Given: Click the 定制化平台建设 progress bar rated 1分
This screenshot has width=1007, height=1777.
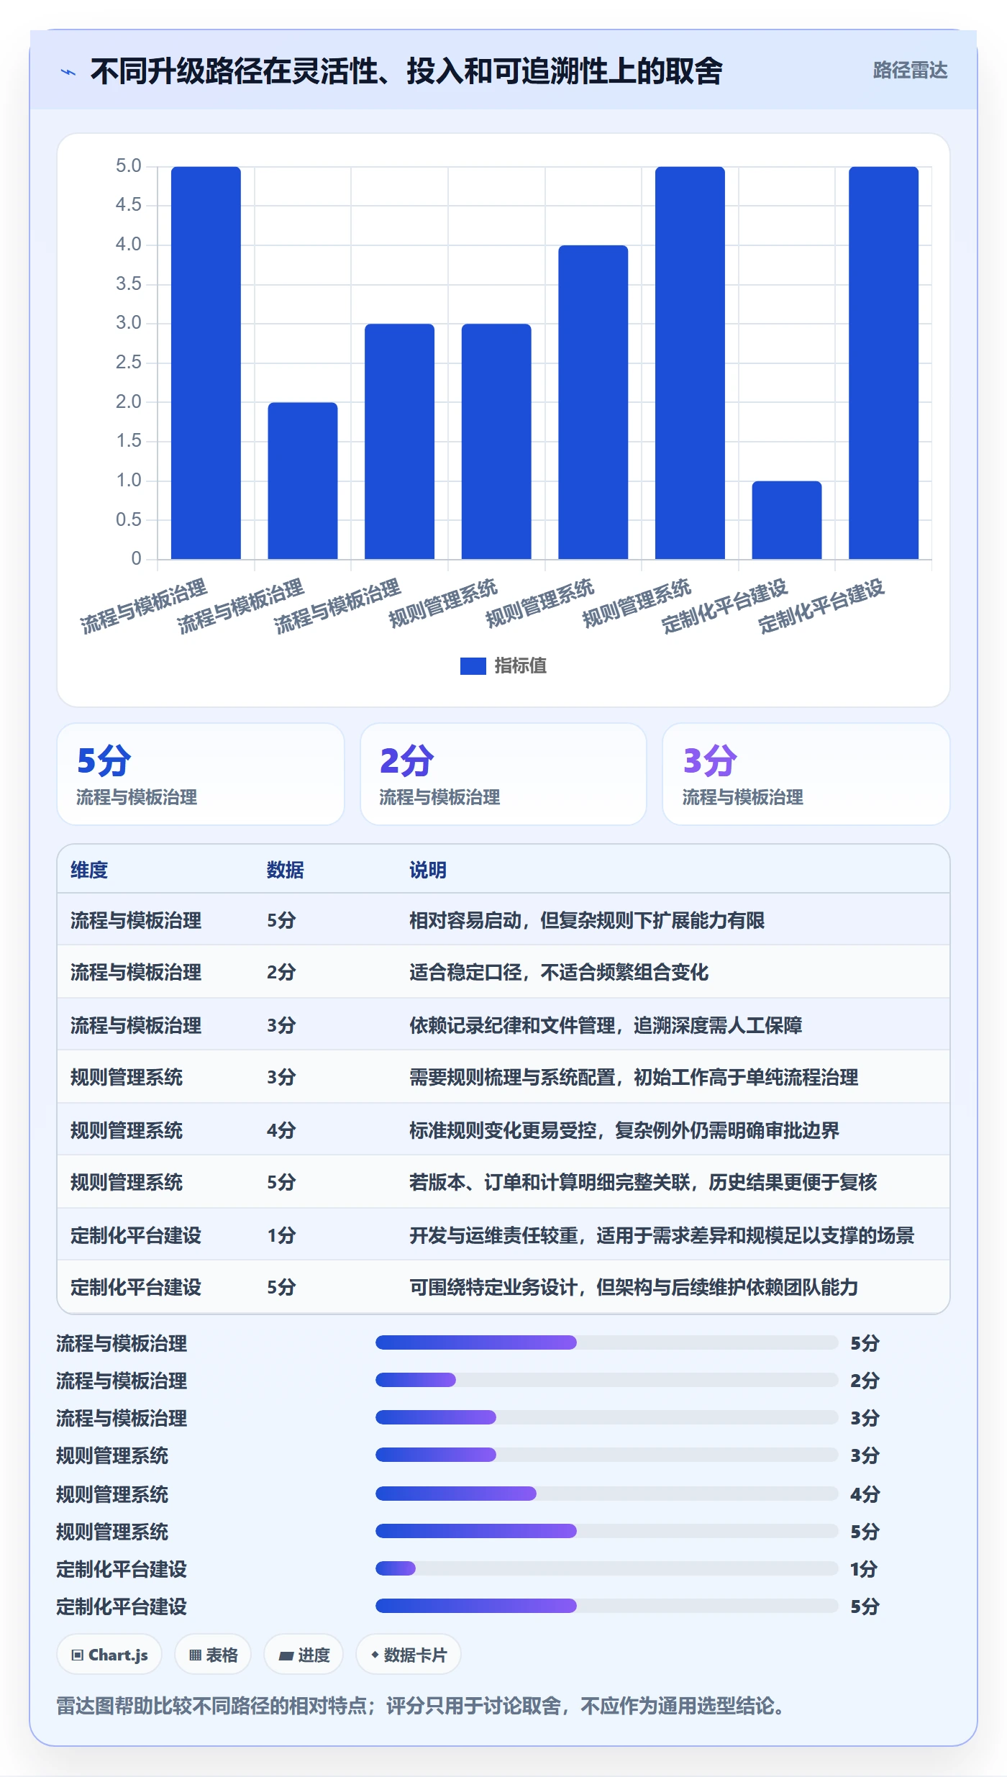Looking at the screenshot, I should point(607,1568).
